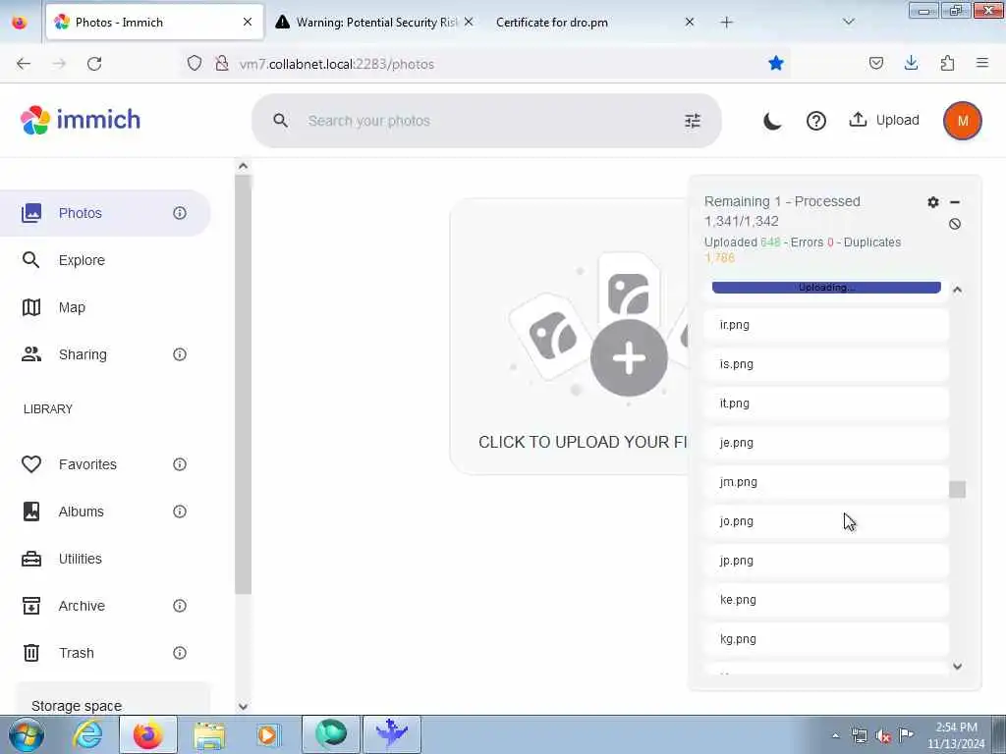Switch to Warning: Potential Security Risk tab
Image resolution: width=1006 pixels, height=754 pixels.
[x=374, y=23]
